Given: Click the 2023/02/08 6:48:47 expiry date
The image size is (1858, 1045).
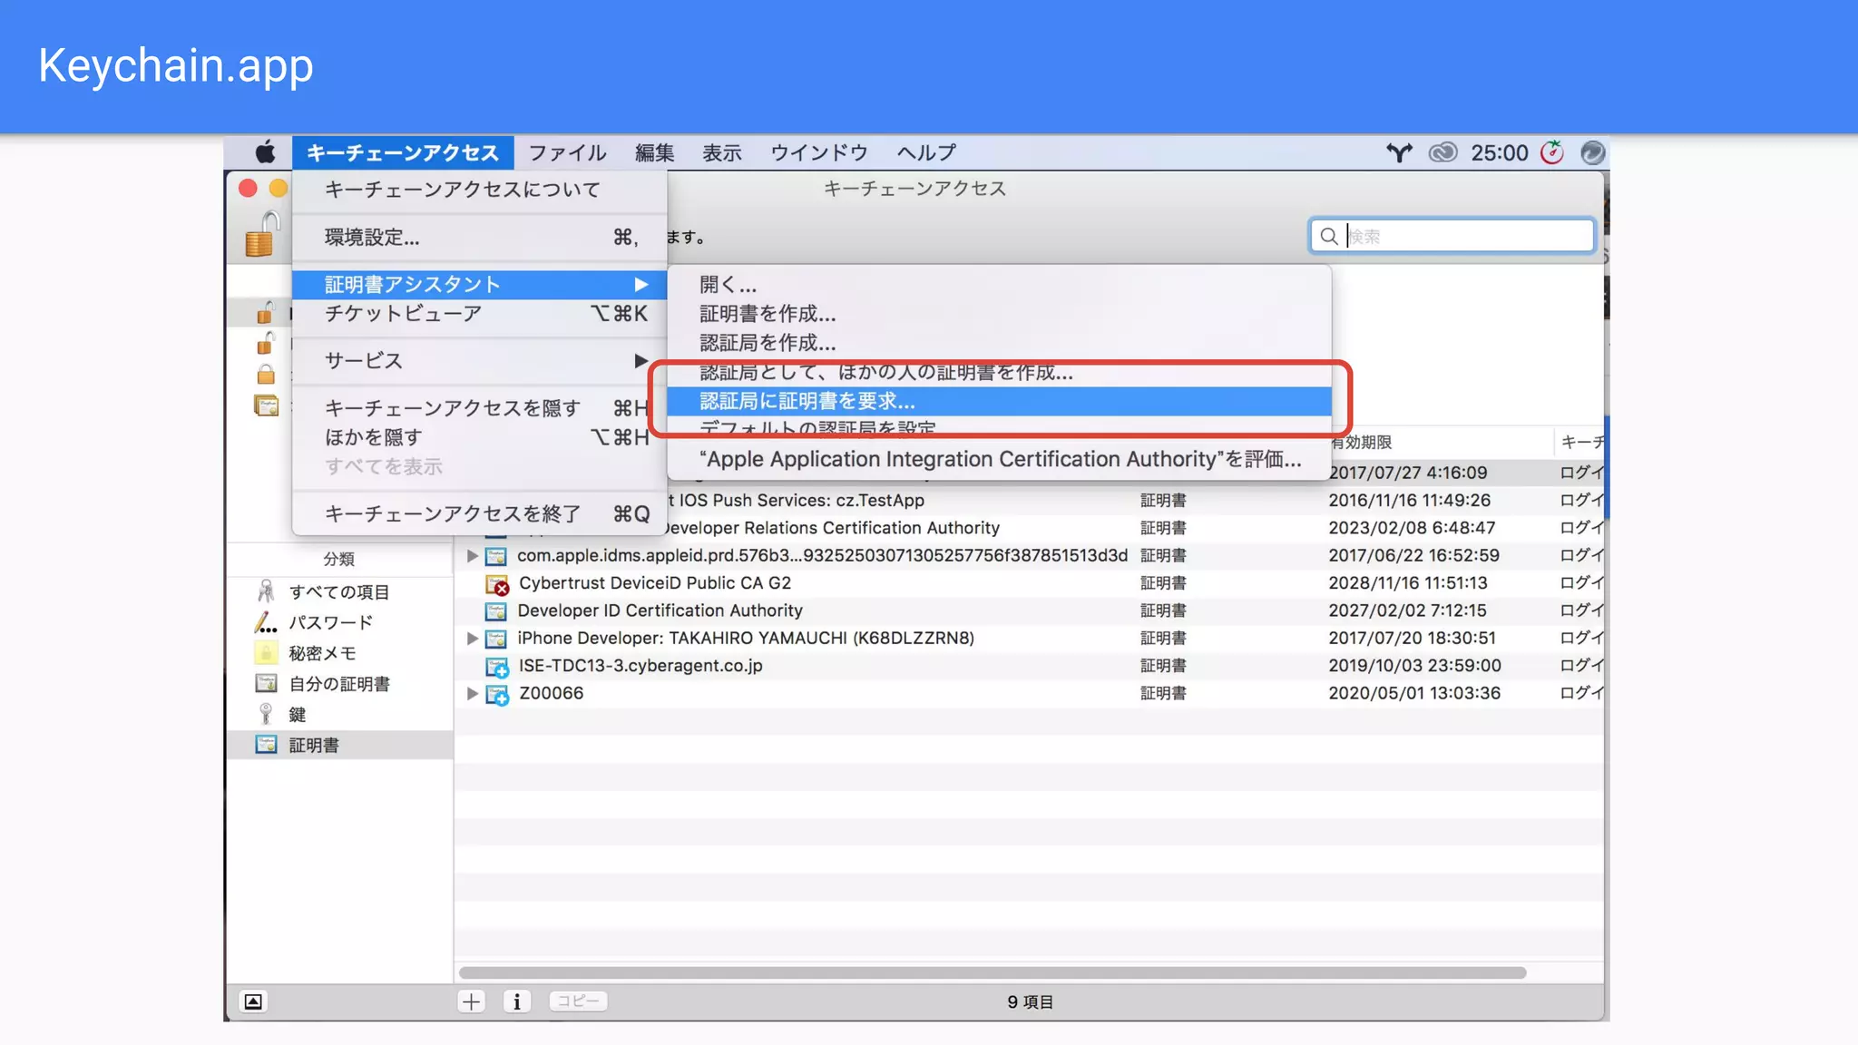Looking at the screenshot, I should pos(1412,528).
